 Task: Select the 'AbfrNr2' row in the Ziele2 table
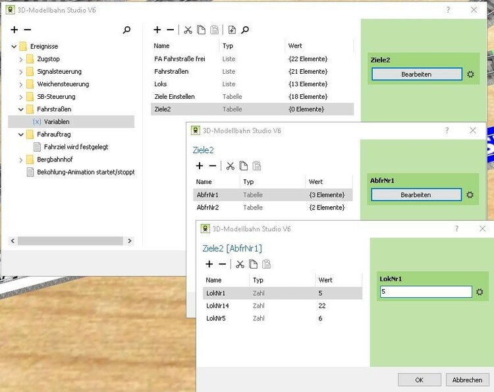coord(273,208)
